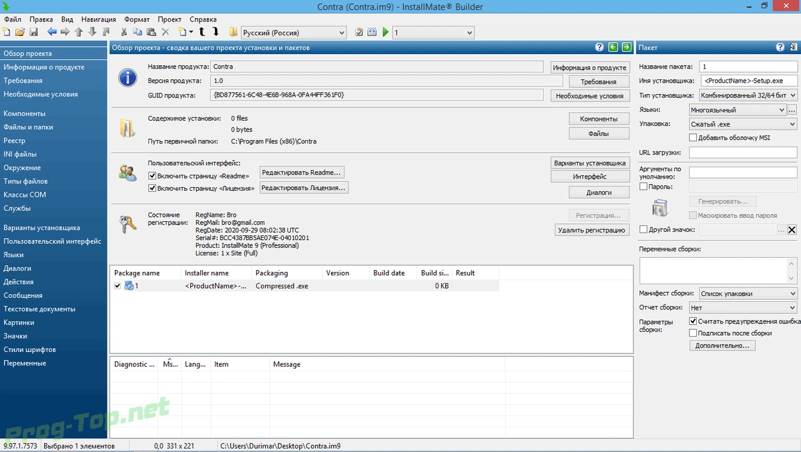This screenshot has width=801, height=452.
Task: Enable «Добавить оболочку MSI» checkbox
Action: [x=693, y=138]
